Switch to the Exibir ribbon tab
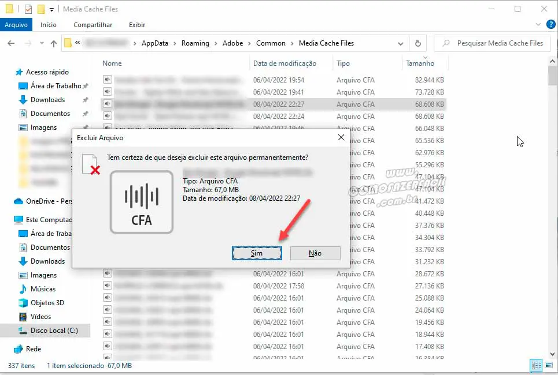558x375 pixels. [x=137, y=25]
